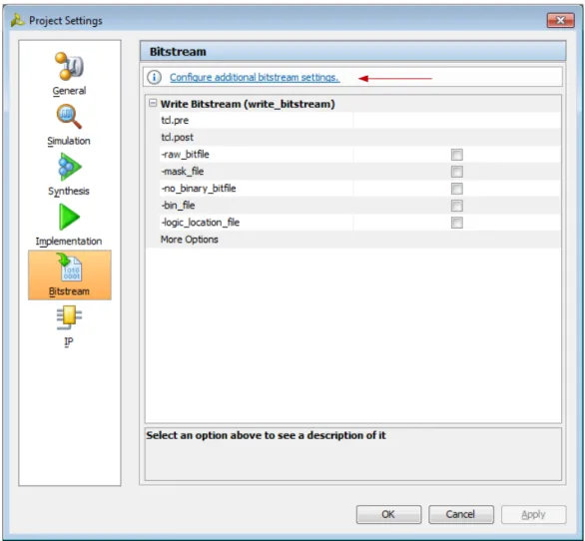Toggle the -logic_location_file checkbox

point(456,223)
